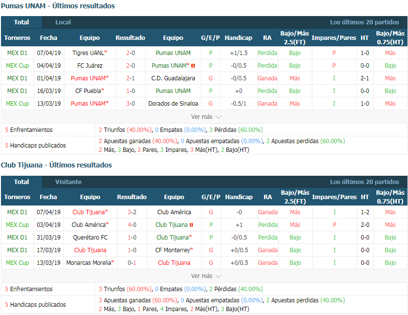
Task: Open the FC Juárez team link
Action: pos(90,66)
